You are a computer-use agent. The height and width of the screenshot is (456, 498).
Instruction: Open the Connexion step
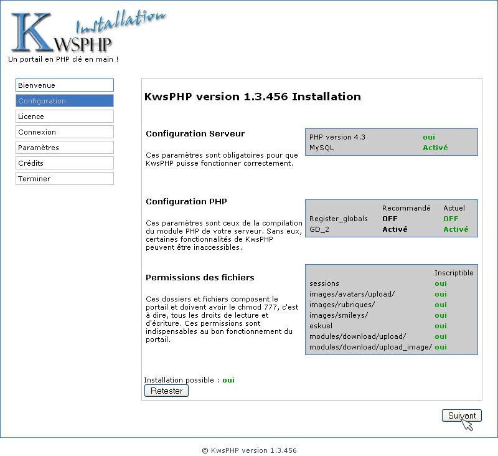pos(65,132)
